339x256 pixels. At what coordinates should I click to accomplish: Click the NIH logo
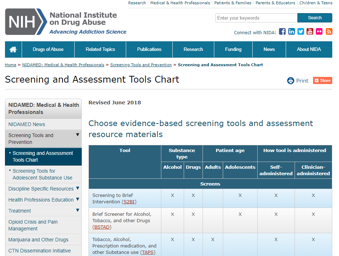click(x=26, y=22)
